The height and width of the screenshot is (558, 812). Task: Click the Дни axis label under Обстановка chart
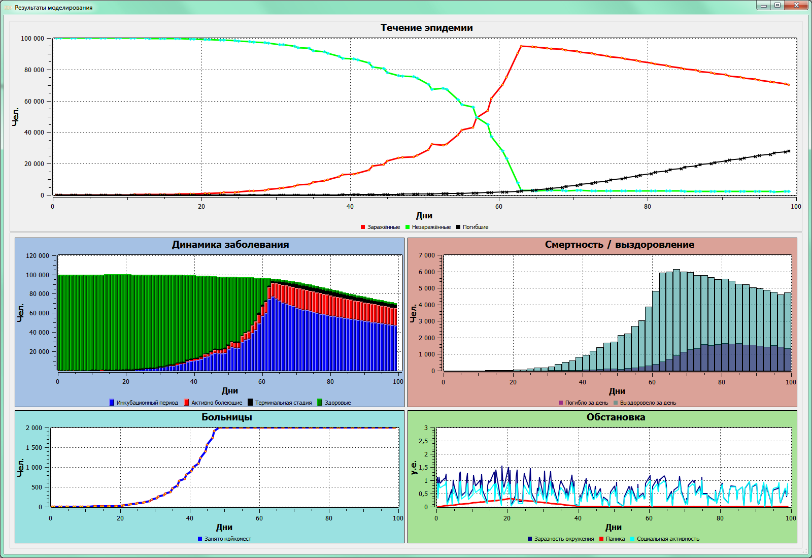614,527
